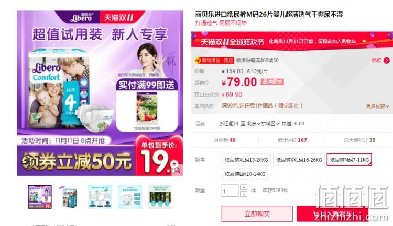Image resolution: width=393 pixels, height=226 pixels.
Task: Choose the selected 纸尿裤M码7-11KG option
Action: [349, 160]
